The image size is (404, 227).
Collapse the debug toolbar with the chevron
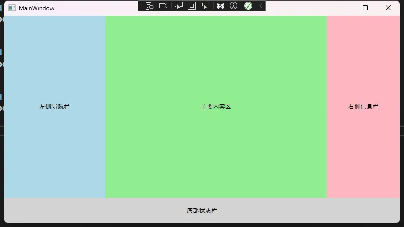(x=261, y=6)
